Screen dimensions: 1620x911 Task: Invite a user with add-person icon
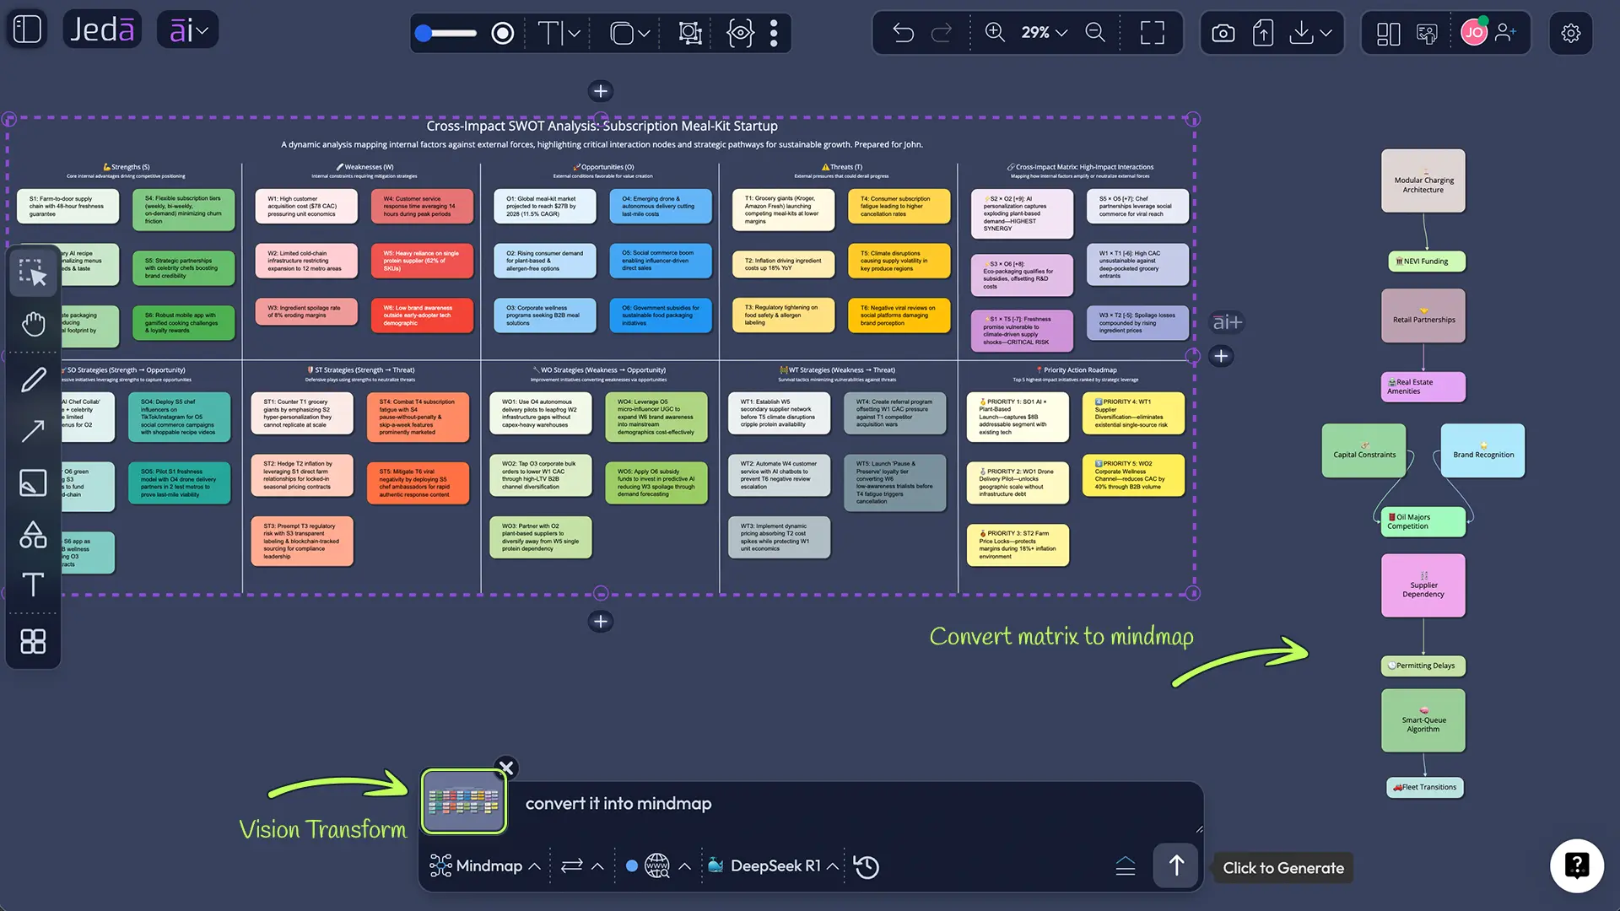coord(1505,32)
